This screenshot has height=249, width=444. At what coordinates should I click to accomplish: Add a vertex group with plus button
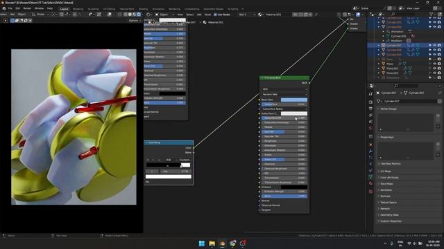tap(438, 116)
